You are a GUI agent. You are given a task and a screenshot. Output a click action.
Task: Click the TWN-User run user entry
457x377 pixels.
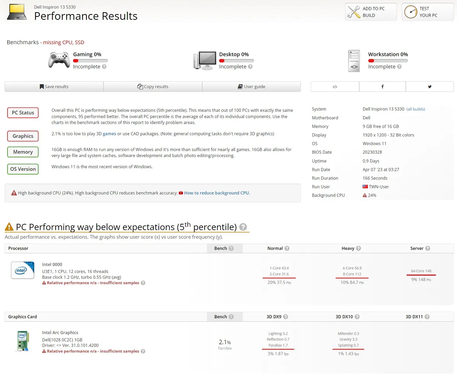tap(376, 187)
